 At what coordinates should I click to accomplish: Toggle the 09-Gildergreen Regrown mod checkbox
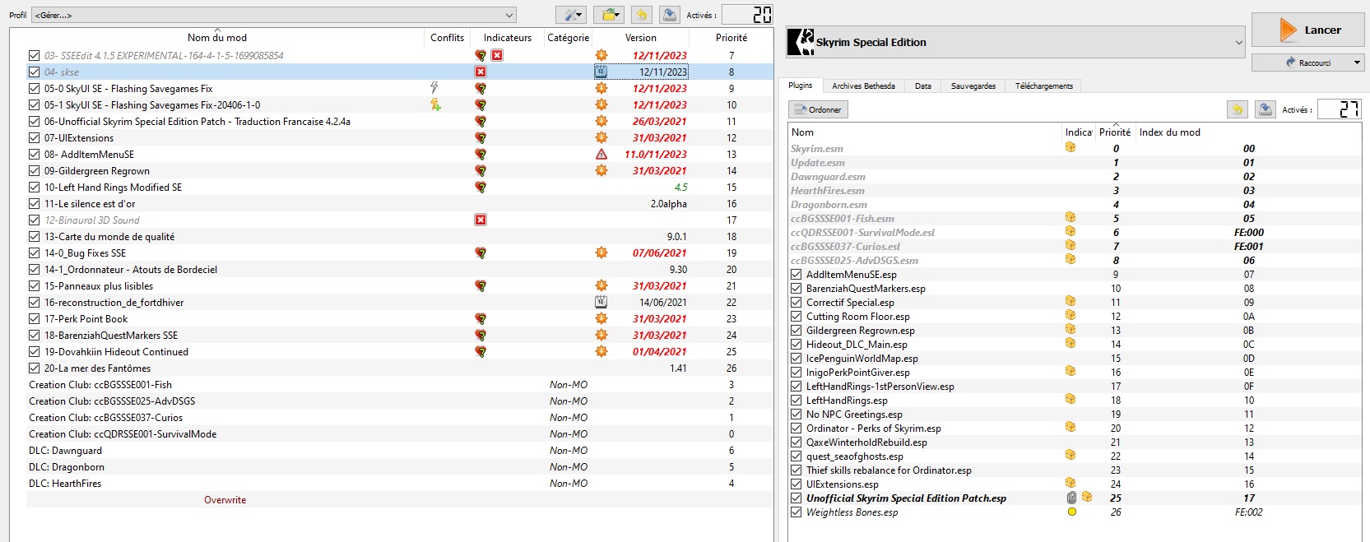tap(34, 170)
